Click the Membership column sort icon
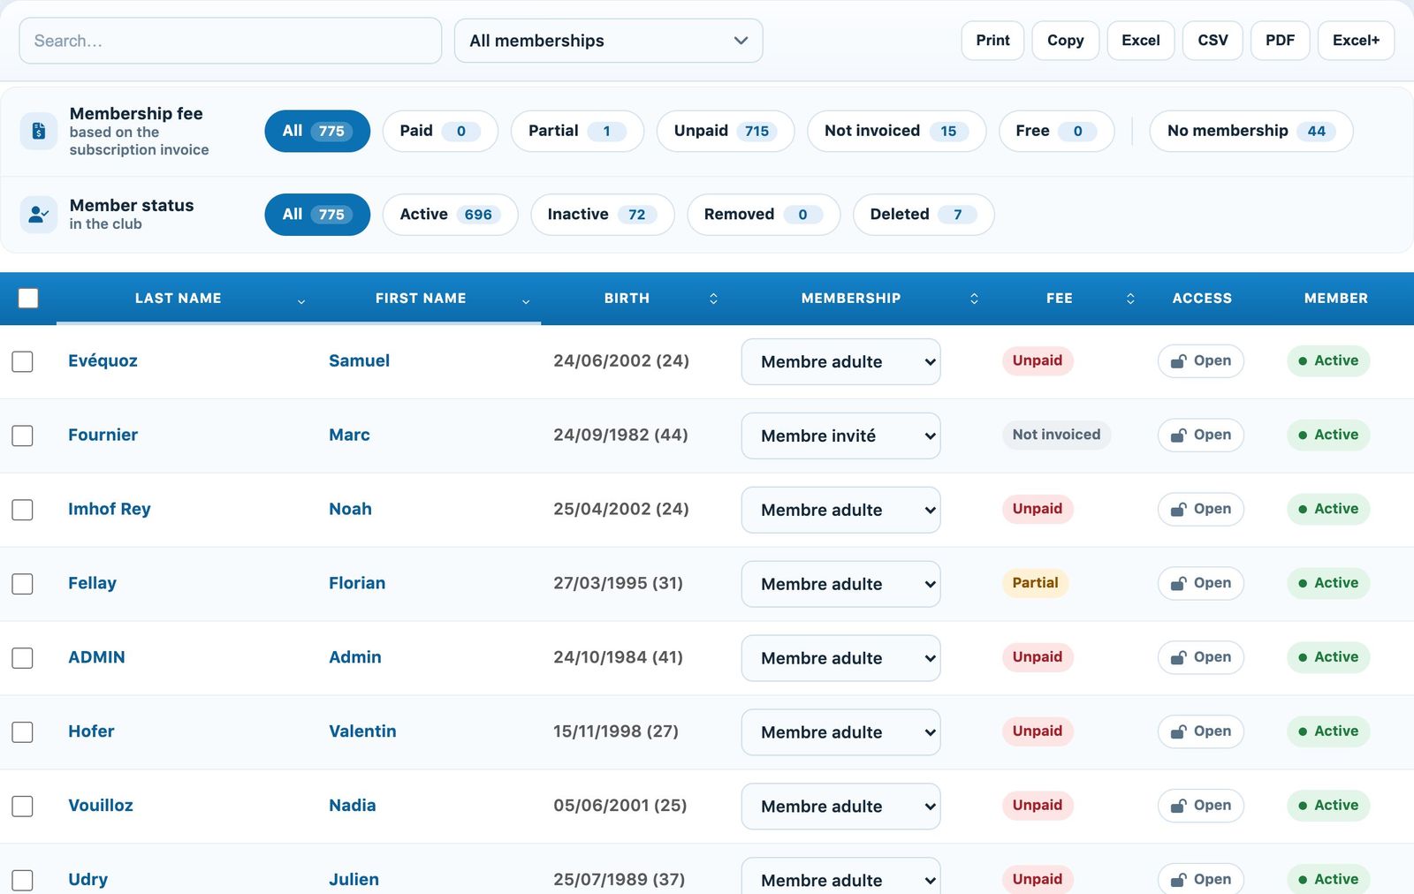The height and width of the screenshot is (894, 1414). [974, 299]
